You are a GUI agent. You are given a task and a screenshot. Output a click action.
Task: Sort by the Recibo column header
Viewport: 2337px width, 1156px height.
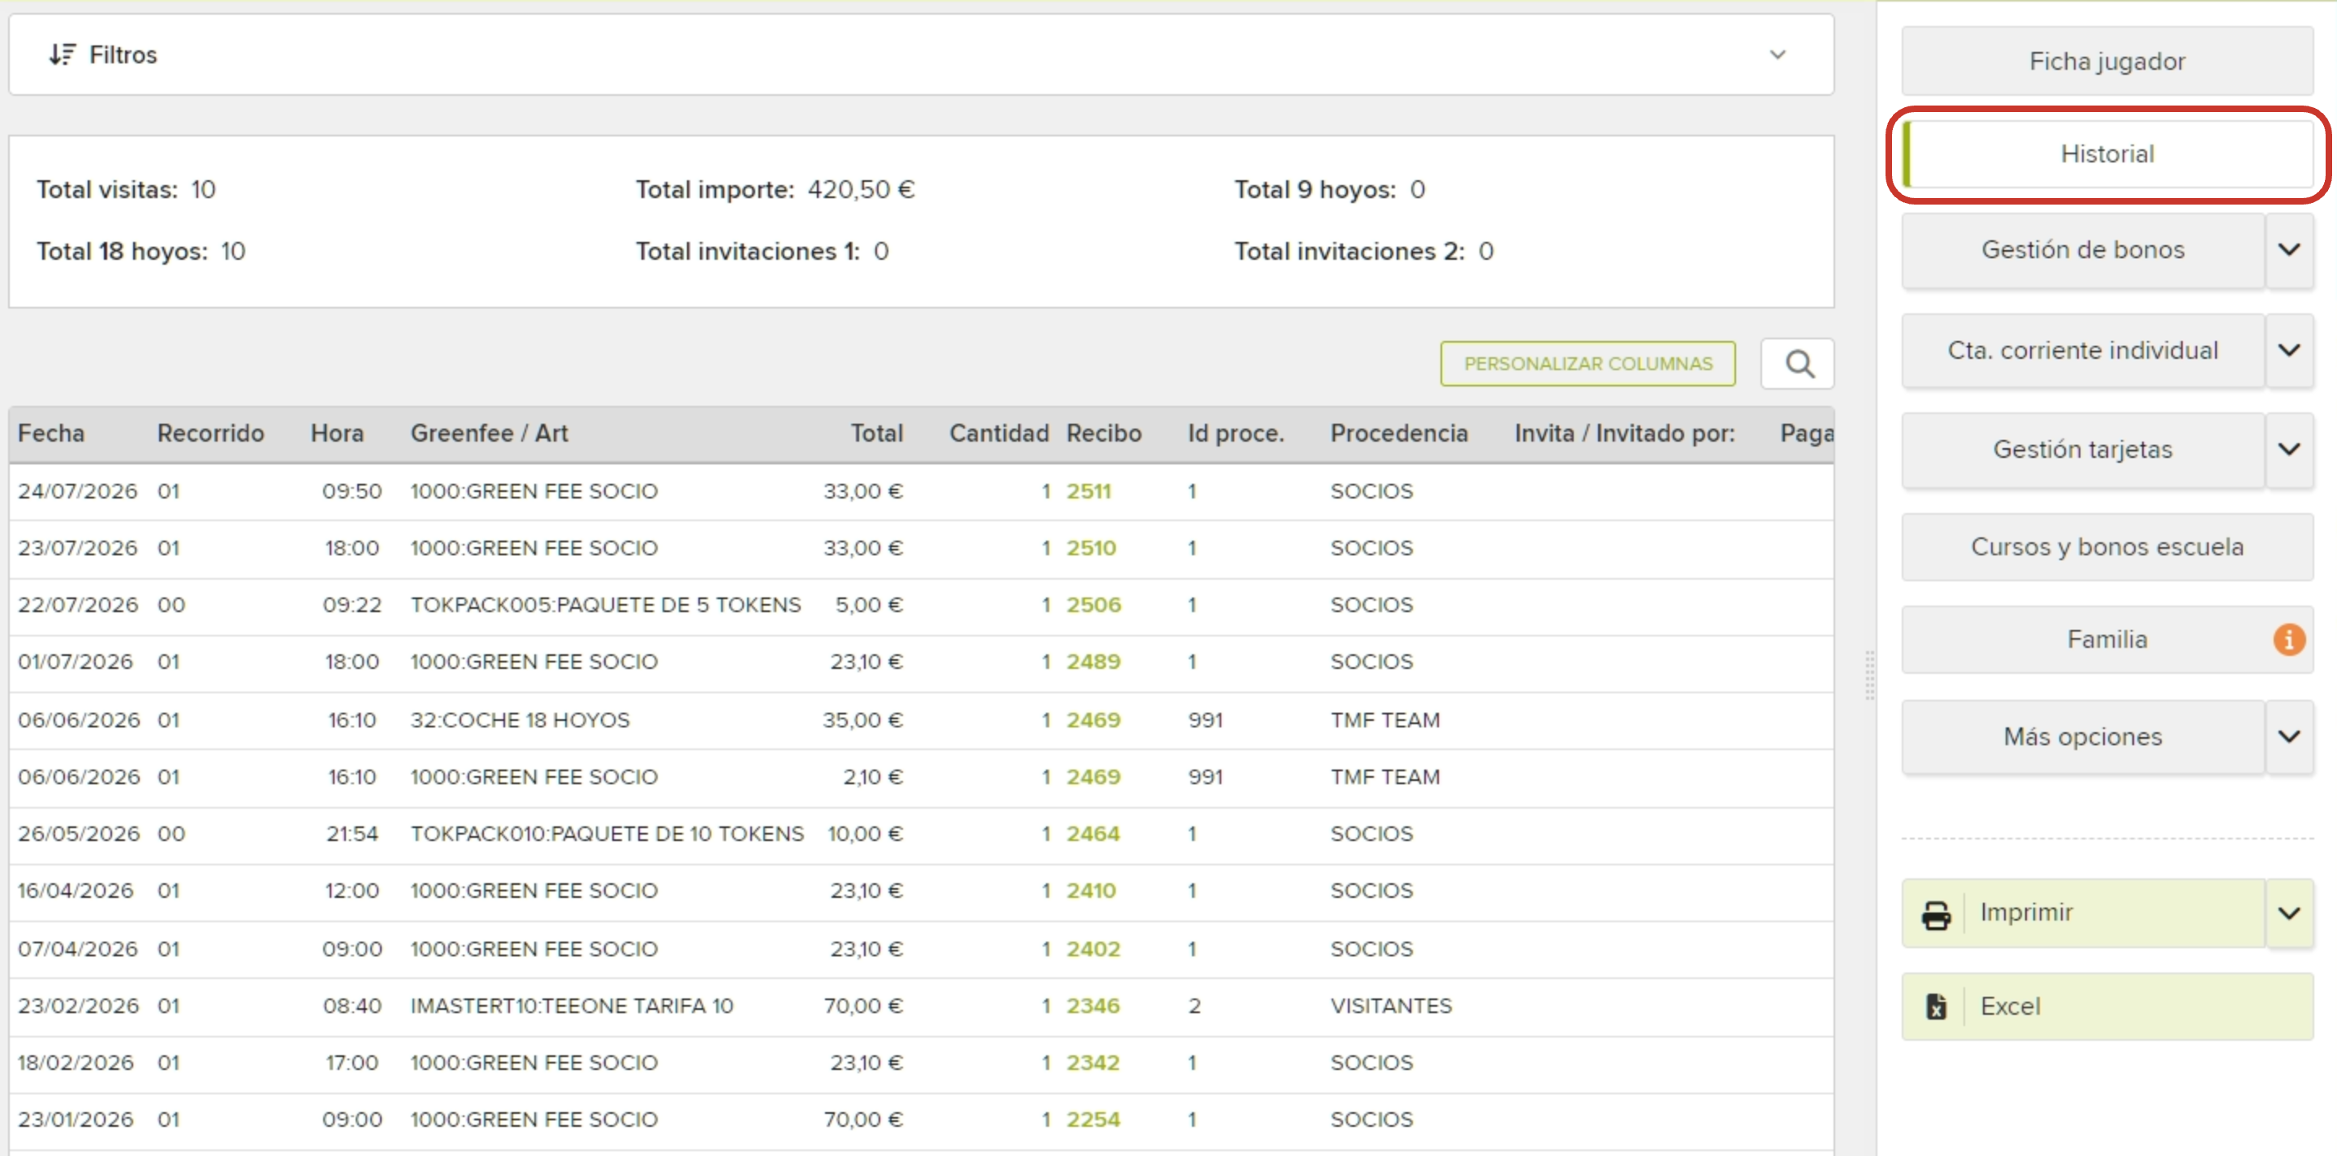[1104, 433]
